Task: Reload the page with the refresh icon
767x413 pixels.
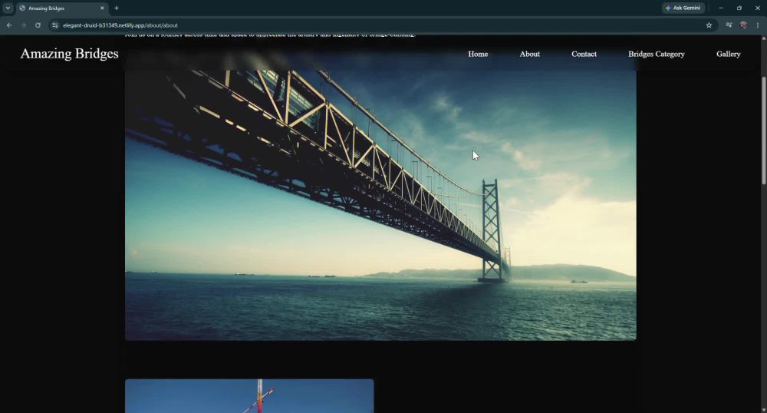Action: coord(38,25)
